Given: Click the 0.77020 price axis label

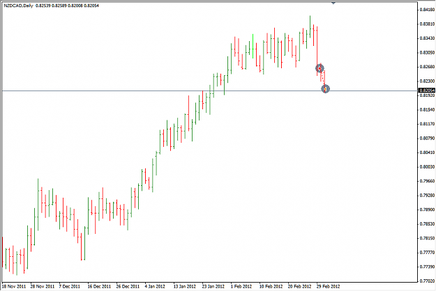Looking at the screenshot, I should 427,281.
